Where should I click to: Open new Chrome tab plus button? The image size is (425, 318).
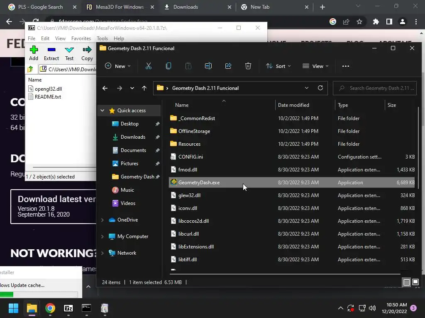[322, 7]
